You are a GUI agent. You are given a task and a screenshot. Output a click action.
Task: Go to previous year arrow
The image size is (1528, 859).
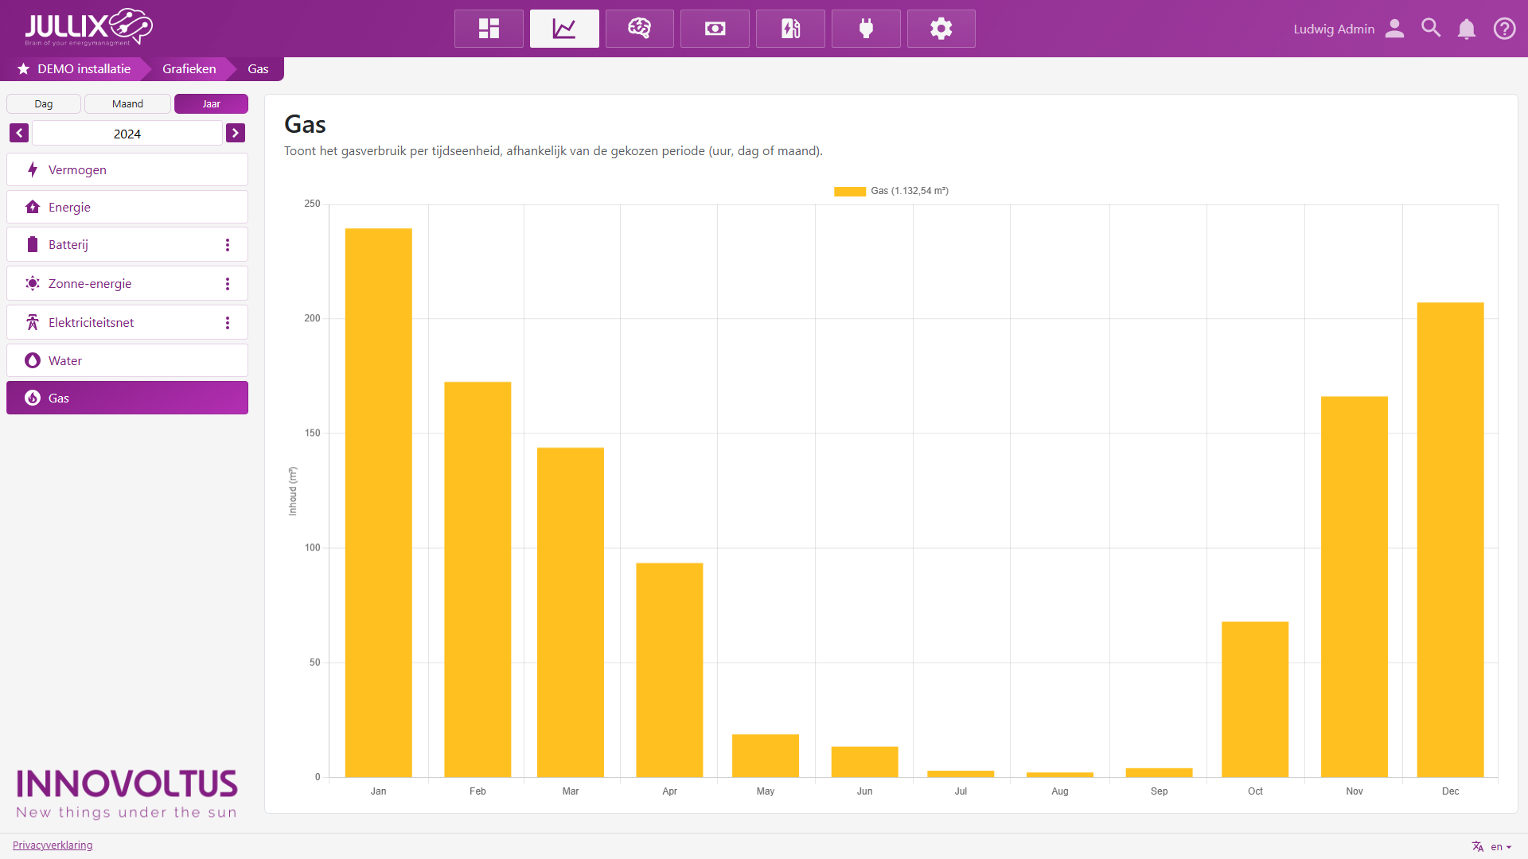click(x=19, y=133)
